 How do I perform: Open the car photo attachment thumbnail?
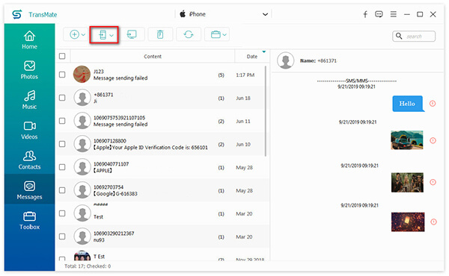pyautogui.click(x=407, y=140)
